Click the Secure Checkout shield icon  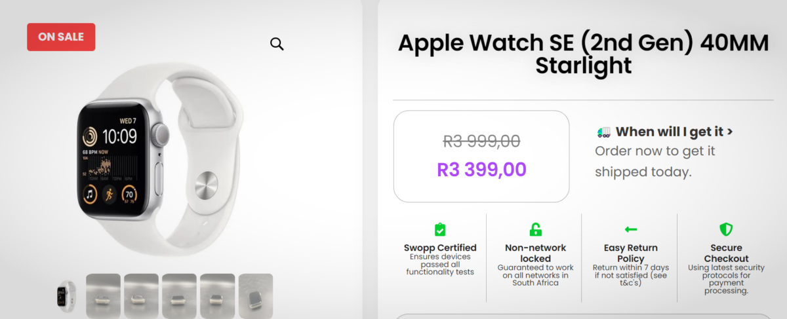click(726, 230)
